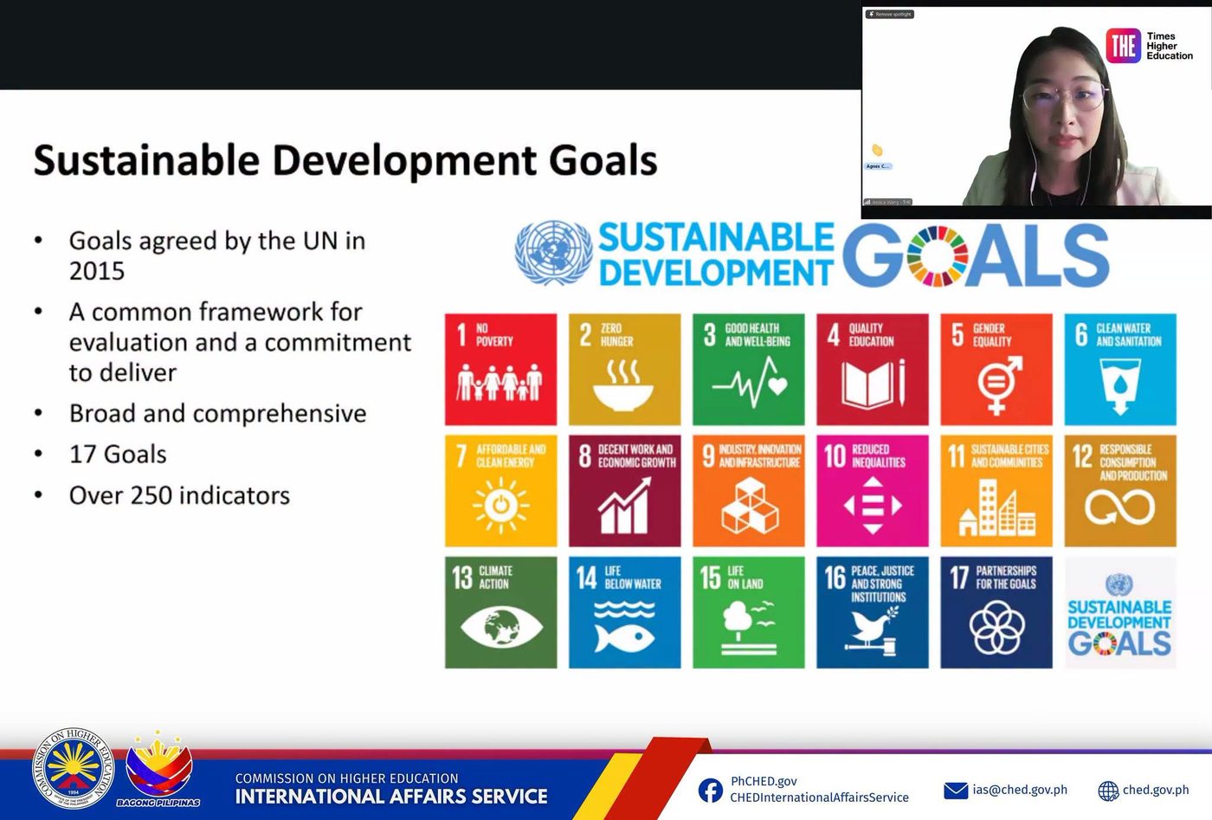Select the speaker video thumbnail
The image size is (1212, 820).
1036,107
